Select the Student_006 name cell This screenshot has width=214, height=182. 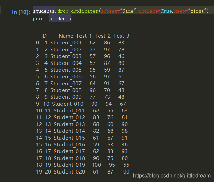click(66, 77)
